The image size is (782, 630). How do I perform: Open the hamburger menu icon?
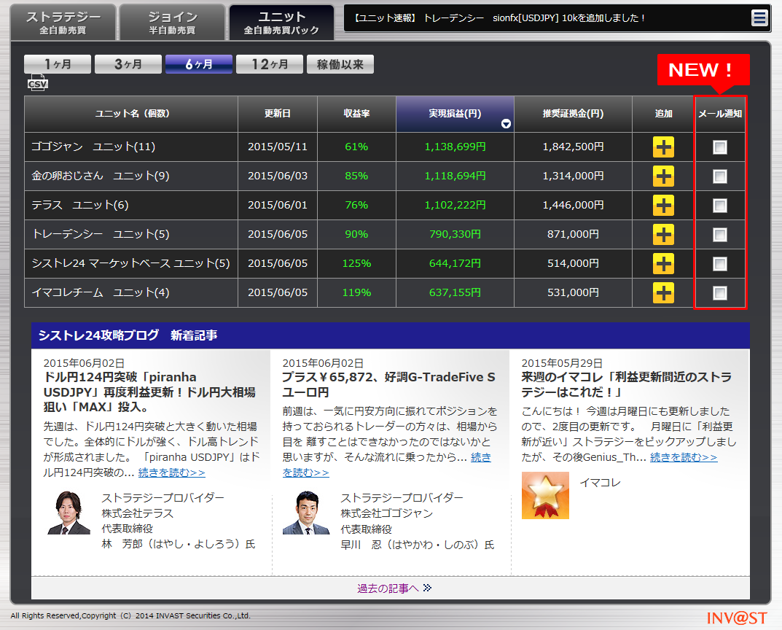[x=759, y=18]
